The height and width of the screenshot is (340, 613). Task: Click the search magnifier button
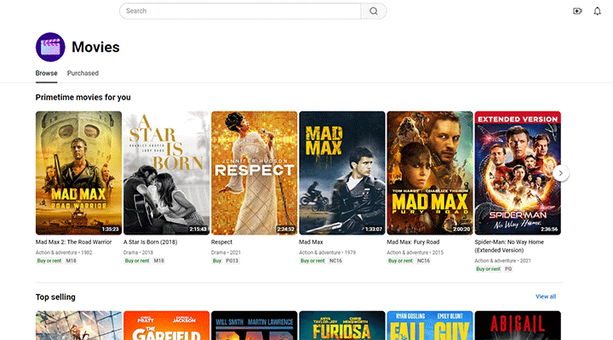[x=373, y=11]
